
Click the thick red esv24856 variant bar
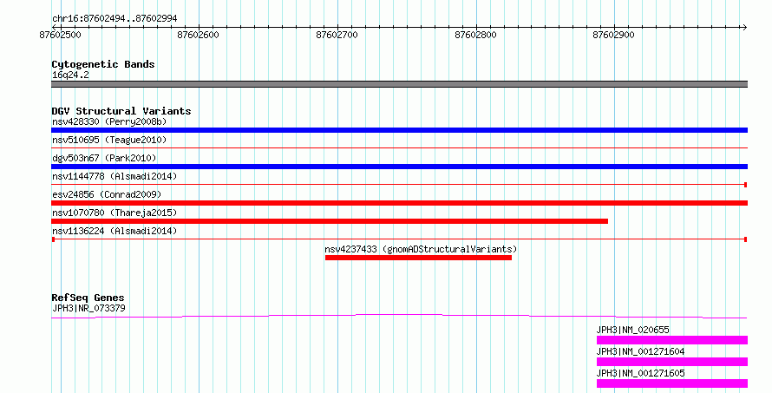pos(399,203)
